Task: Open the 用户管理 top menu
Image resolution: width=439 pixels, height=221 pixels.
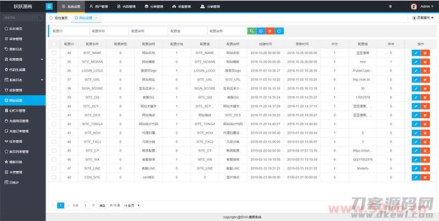Action: tap(98, 7)
